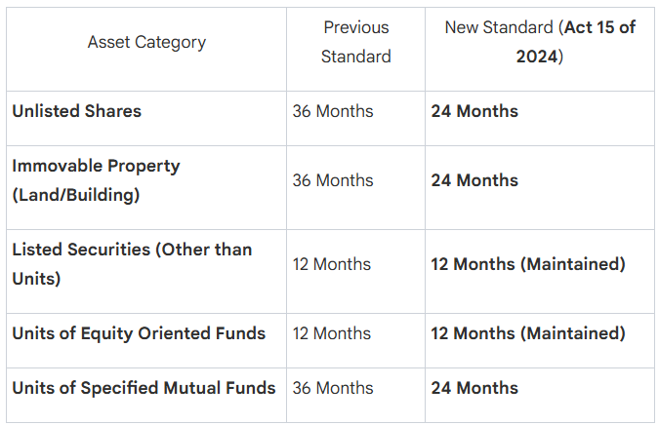Screen dimensions: 659x425
Task: Click 24 Months in Immovable Property row
Action: 474,180
